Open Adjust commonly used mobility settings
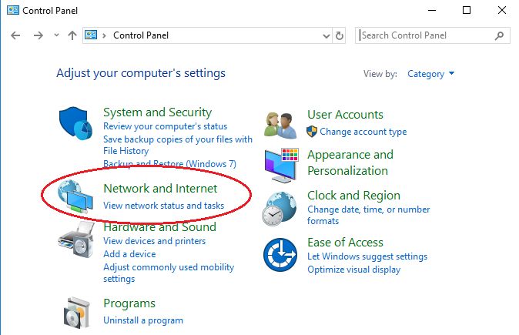This screenshot has height=335, width=519. tap(169, 273)
